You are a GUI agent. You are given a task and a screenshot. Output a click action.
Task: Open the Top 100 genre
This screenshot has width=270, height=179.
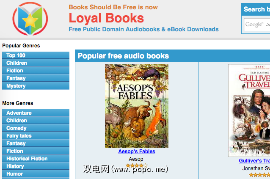[x=36, y=55]
